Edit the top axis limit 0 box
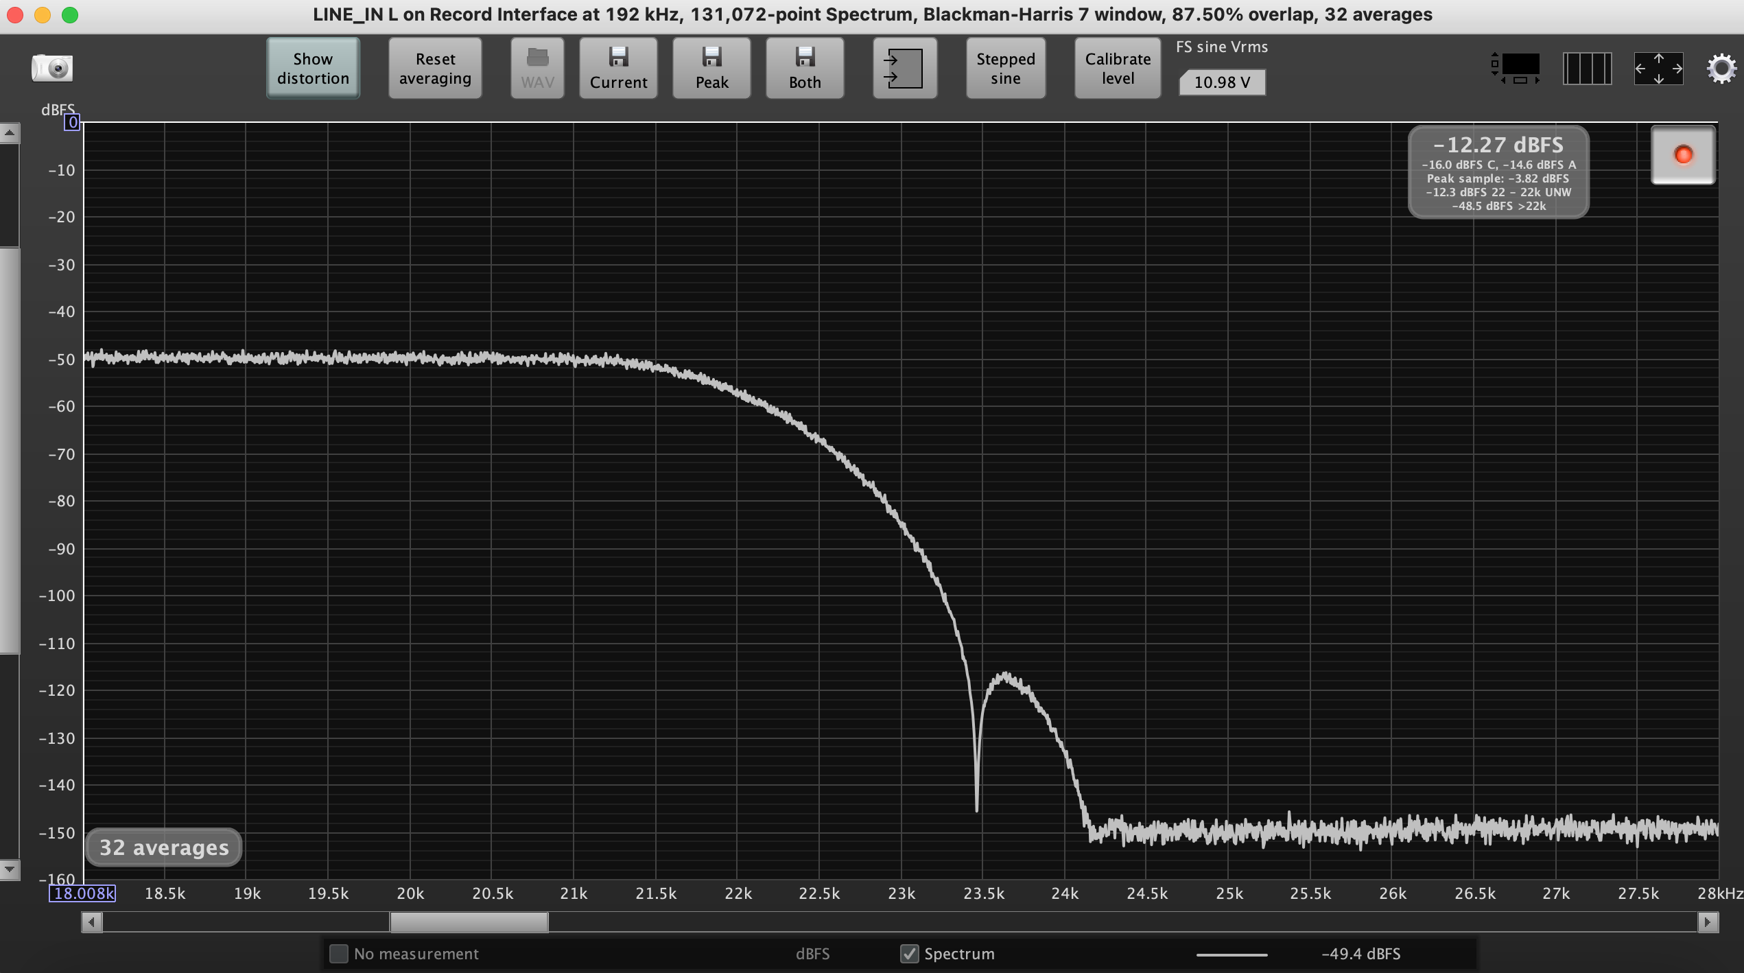This screenshot has height=973, width=1744. click(72, 122)
